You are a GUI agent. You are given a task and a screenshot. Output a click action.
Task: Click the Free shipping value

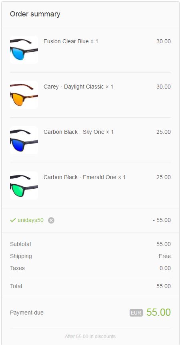(x=165, y=256)
